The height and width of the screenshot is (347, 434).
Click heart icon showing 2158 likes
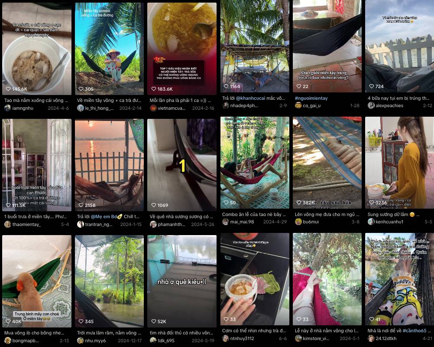click(81, 205)
